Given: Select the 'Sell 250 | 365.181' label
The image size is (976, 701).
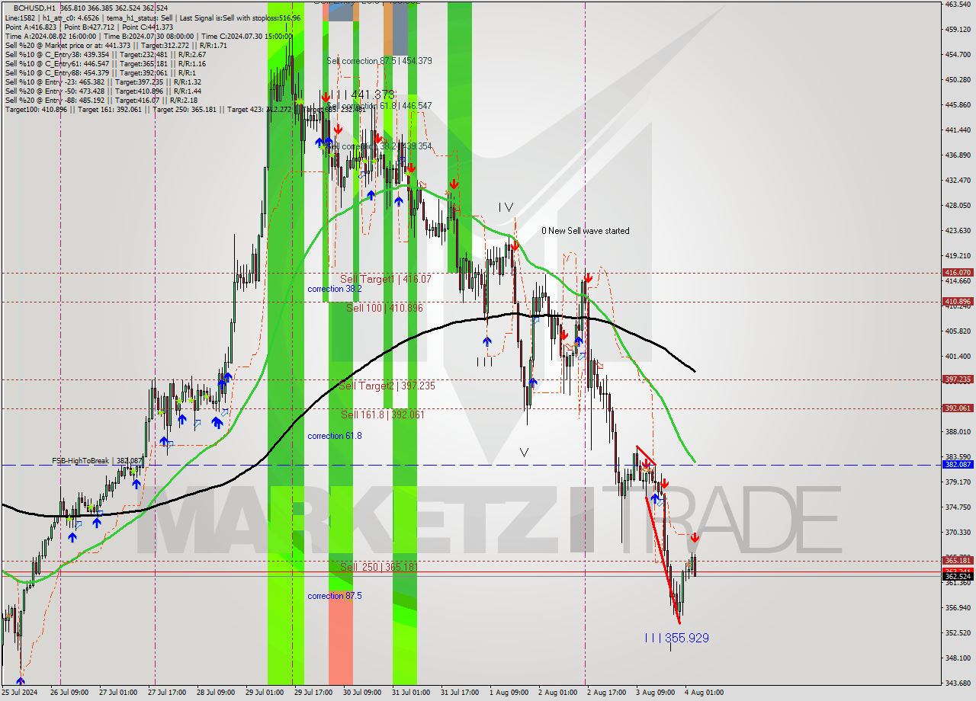Looking at the screenshot, I should point(380,567).
